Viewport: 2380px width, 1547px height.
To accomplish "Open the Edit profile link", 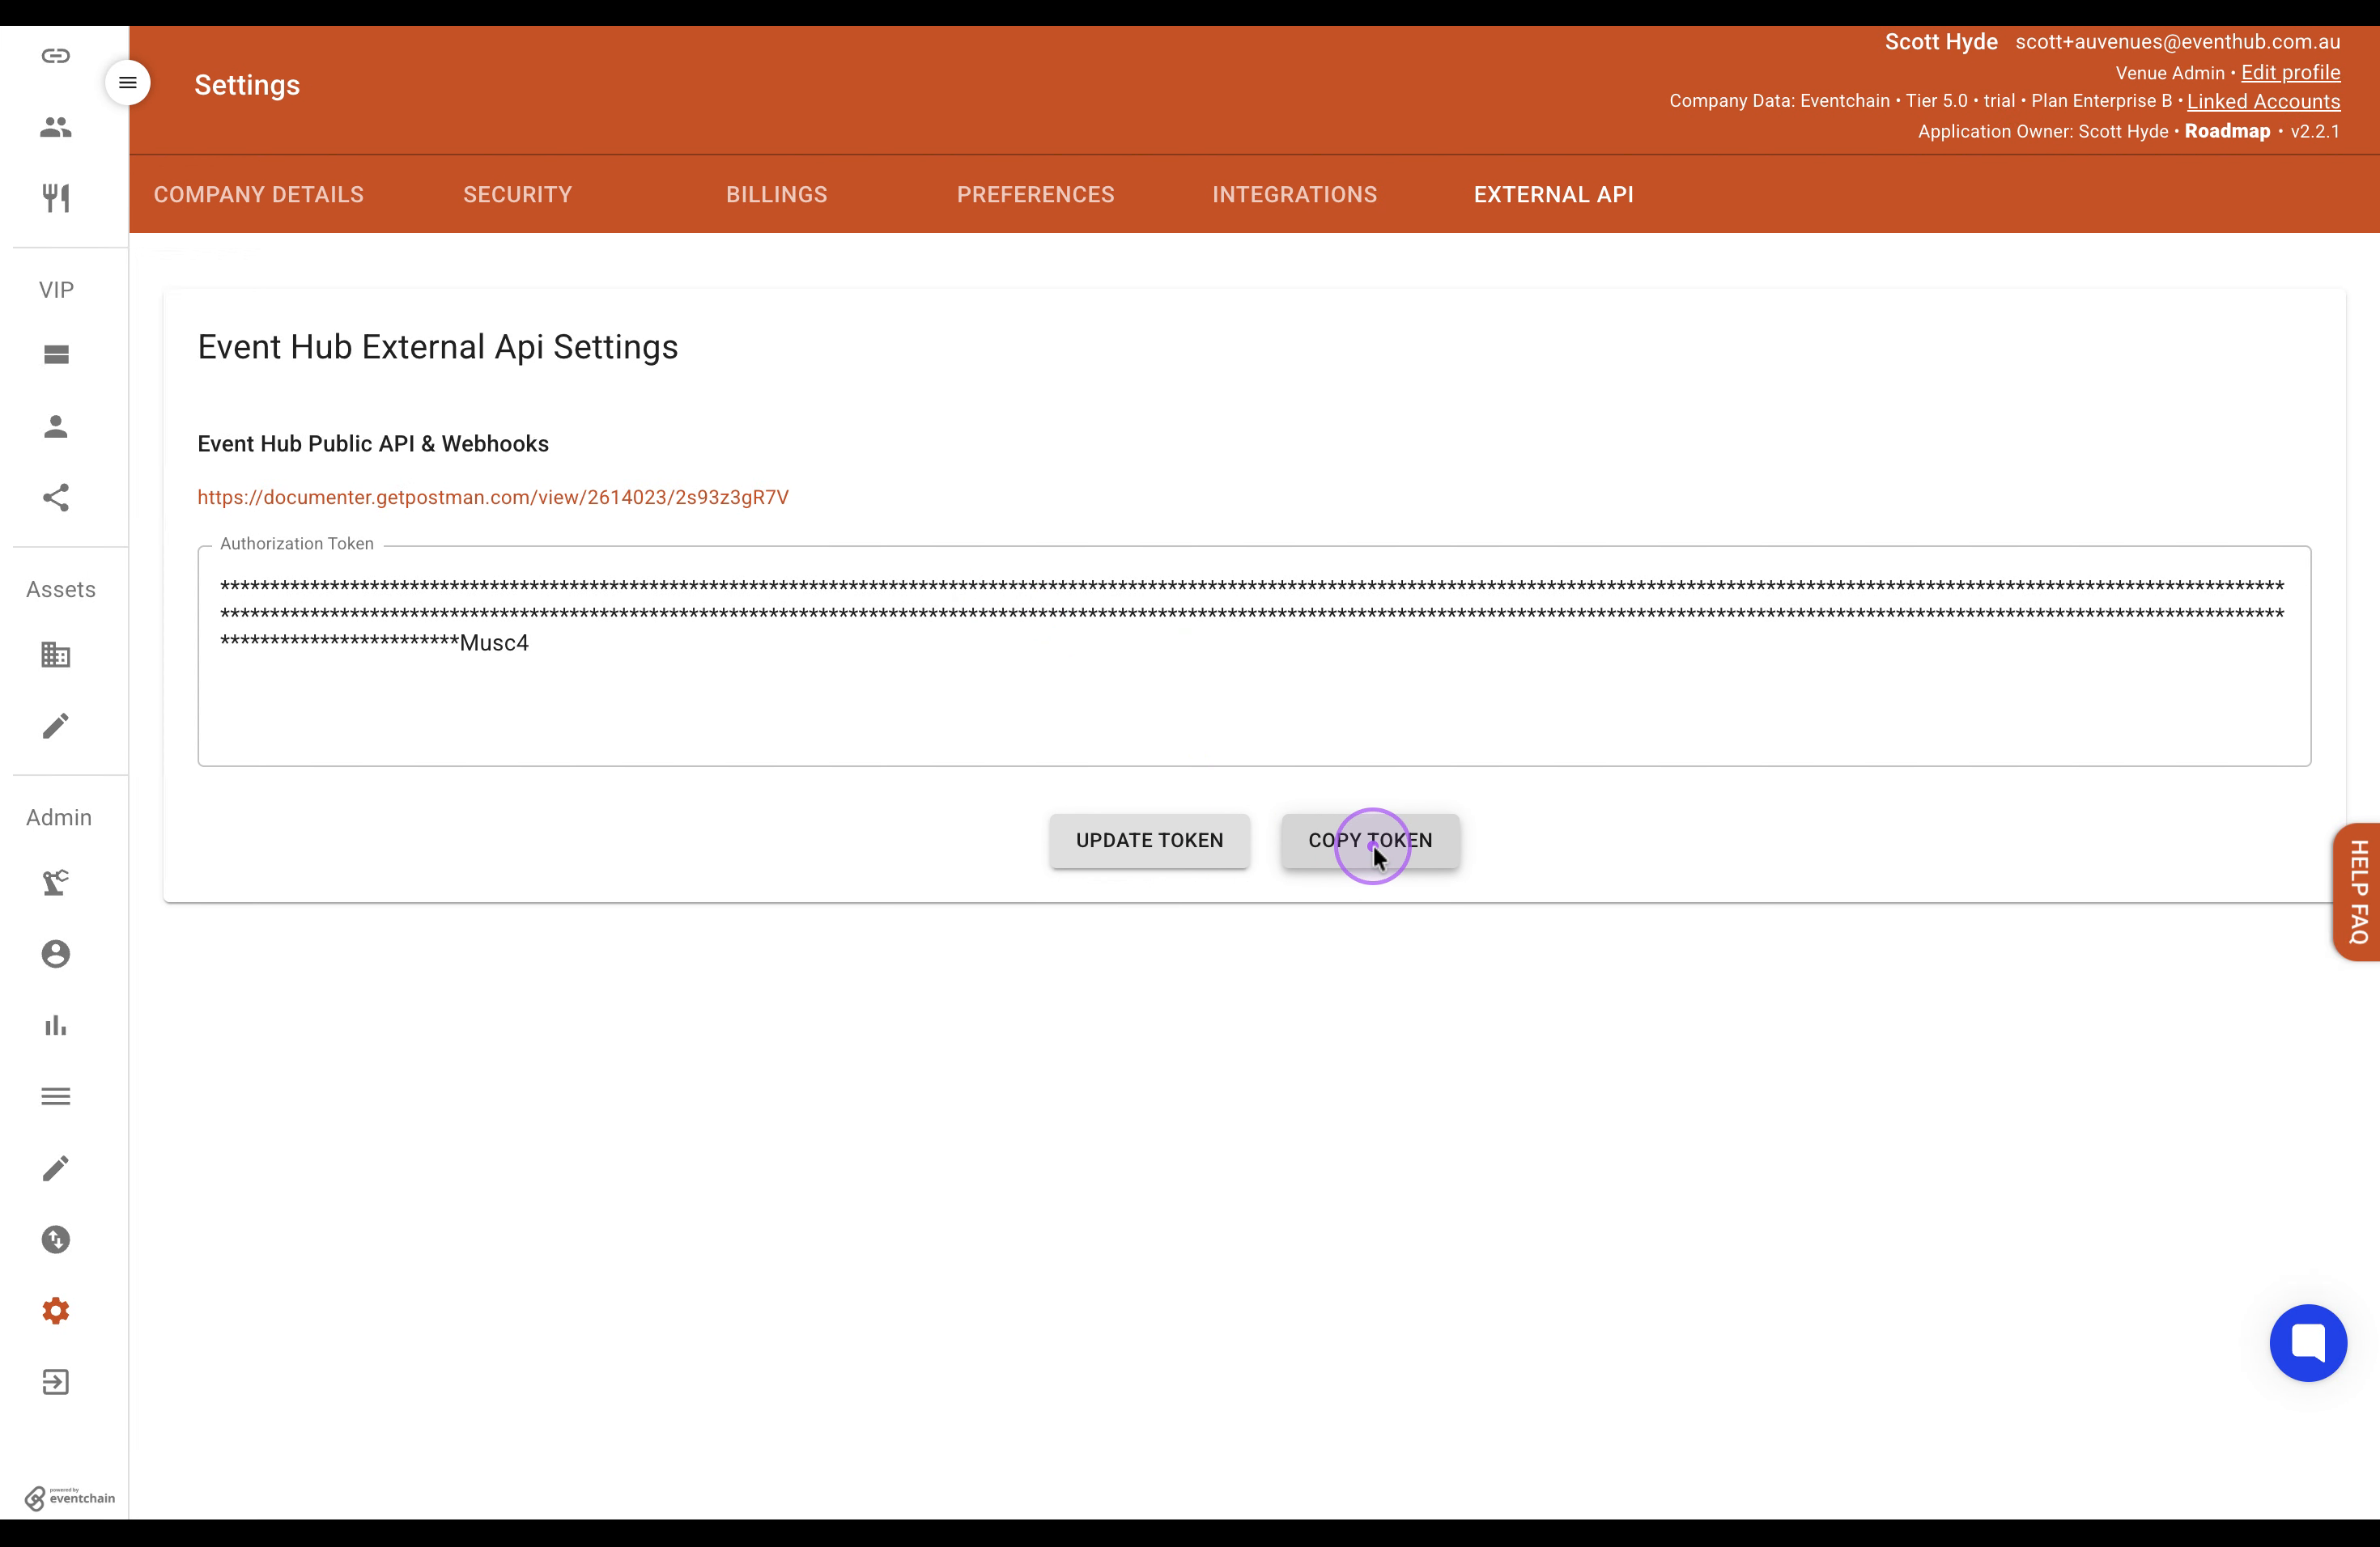I will [2290, 73].
